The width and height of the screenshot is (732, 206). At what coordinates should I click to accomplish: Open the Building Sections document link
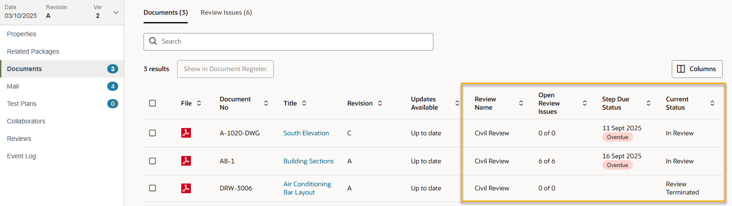(x=308, y=161)
